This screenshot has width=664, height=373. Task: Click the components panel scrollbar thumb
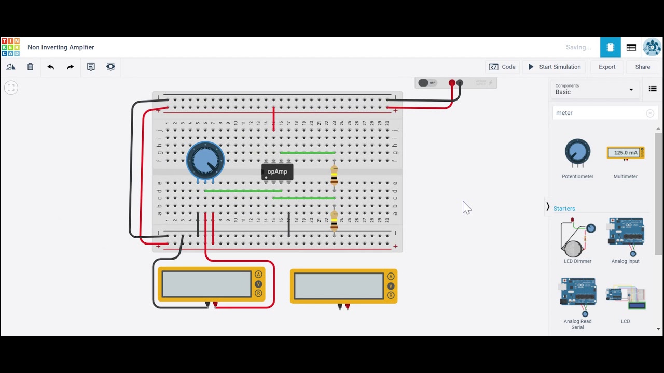pos(658,194)
